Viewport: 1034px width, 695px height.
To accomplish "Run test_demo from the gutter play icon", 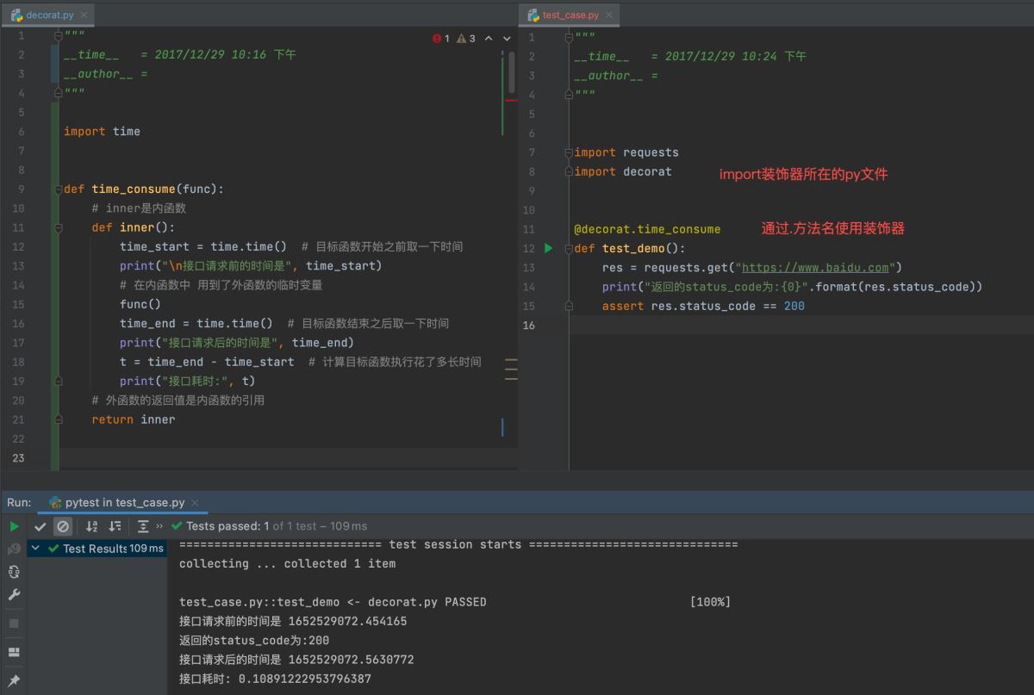I will pos(548,248).
